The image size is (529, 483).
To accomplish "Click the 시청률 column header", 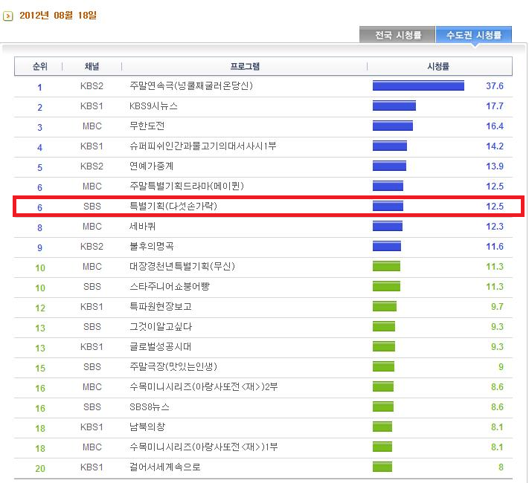I will [438, 66].
